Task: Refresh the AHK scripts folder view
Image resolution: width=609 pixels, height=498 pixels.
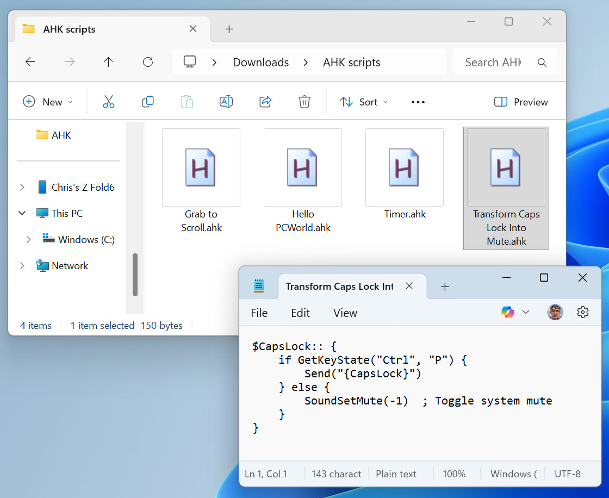Action: 147,62
